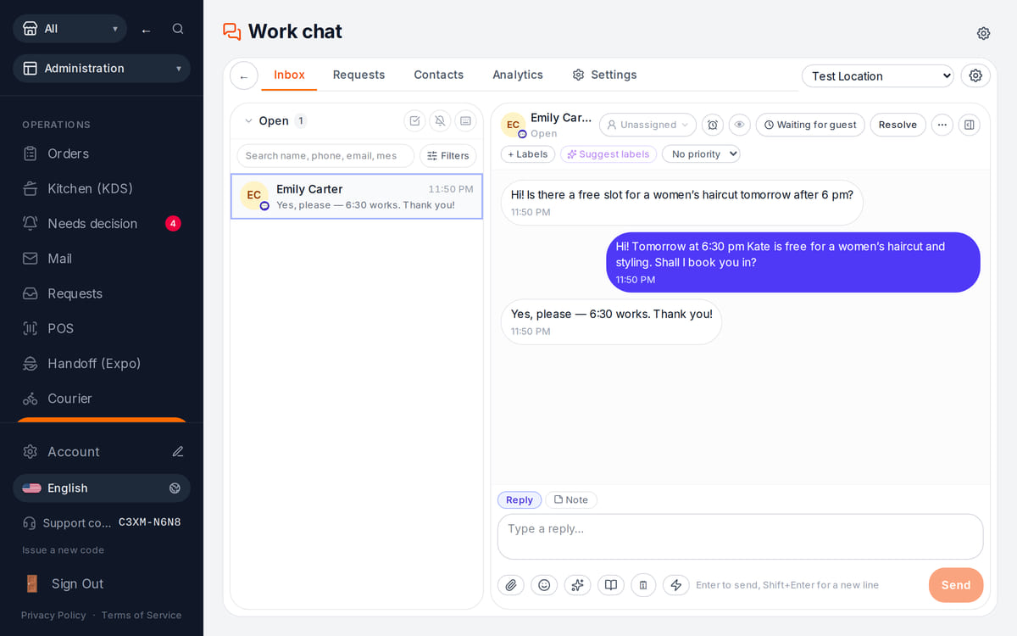Open quick replies lightning bolt icon

(x=675, y=585)
